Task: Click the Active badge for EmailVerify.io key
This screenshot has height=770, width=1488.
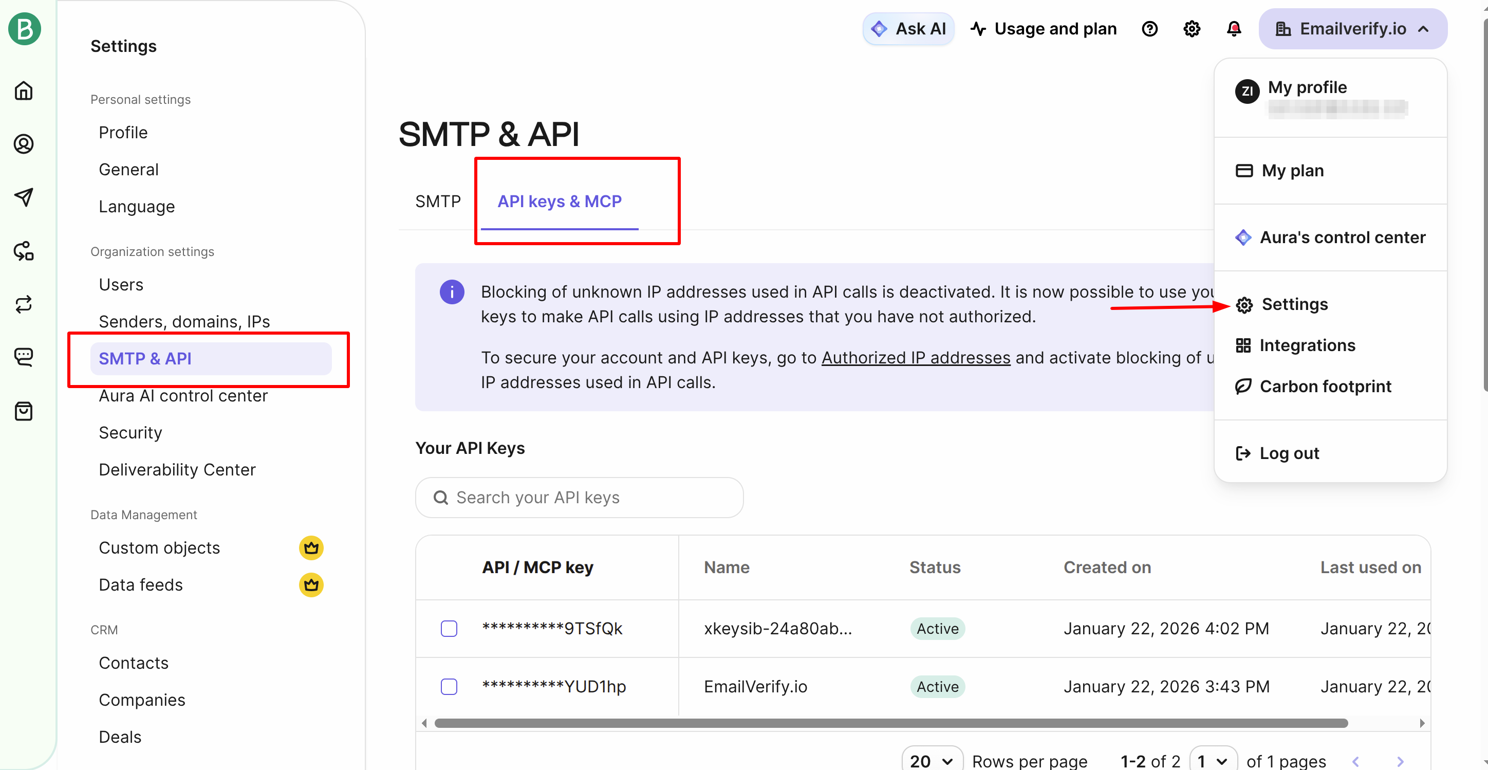Action: pos(937,687)
